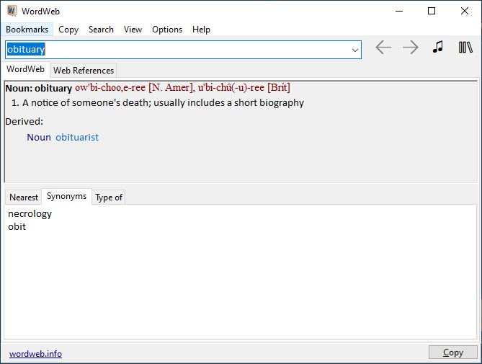Select the synonym necrology
This screenshot has width=482, height=364.
tap(30, 213)
